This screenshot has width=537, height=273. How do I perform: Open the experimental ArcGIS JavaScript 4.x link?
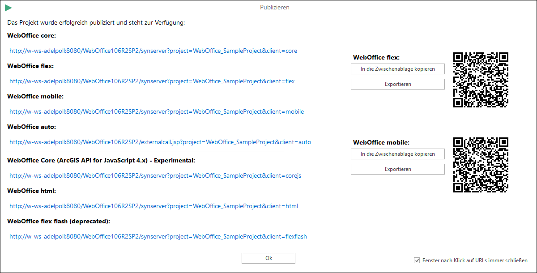[x=154, y=175]
